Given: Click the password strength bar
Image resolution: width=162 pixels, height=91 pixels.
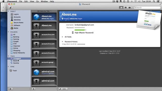Looking at the screenshot, I should point(80,30).
